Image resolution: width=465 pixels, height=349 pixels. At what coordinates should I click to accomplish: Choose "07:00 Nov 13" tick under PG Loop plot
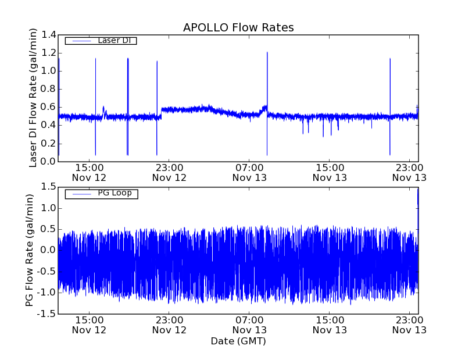[249, 325]
